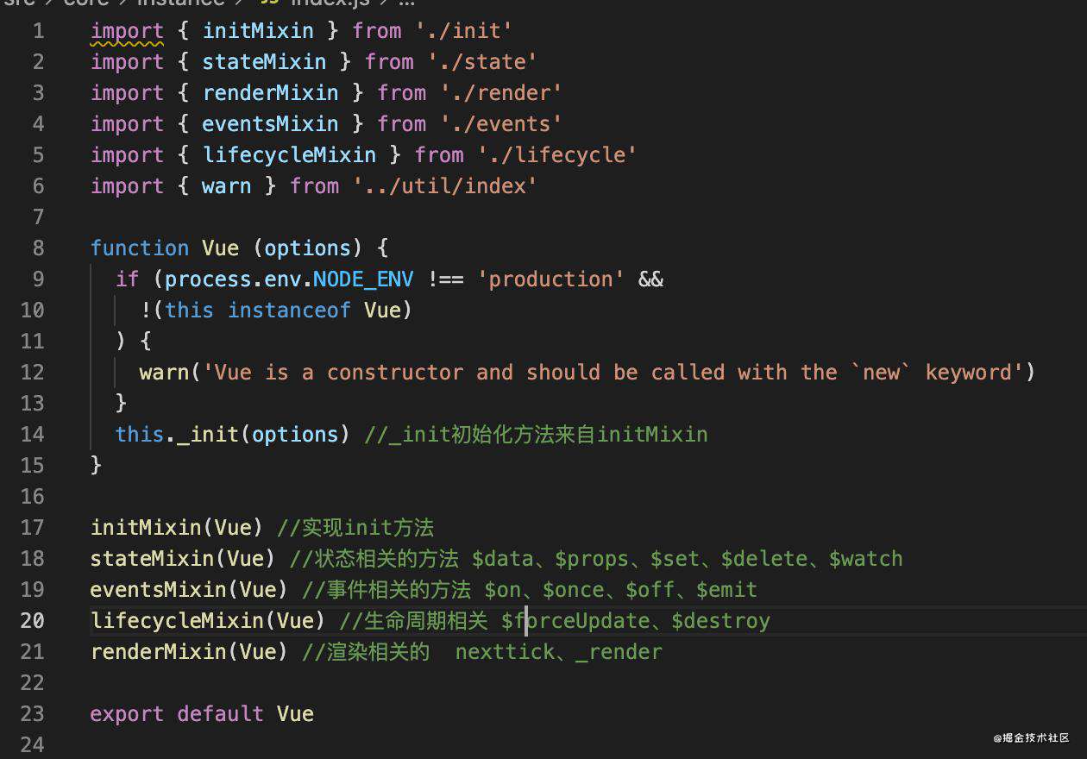
Task: Click the renderMixin(Vue) call on line 21
Action: pyautogui.click(x=189, y=652)
